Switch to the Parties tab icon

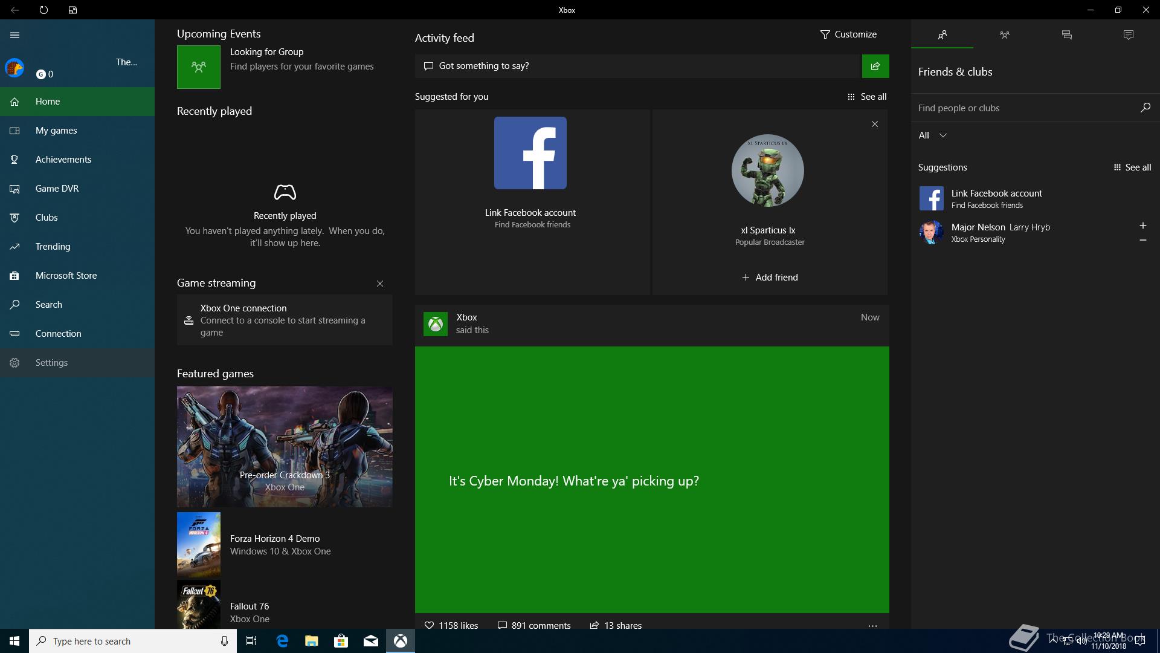[x=1004, y=35]
